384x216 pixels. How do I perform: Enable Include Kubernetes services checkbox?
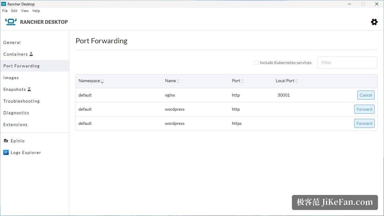[256, 63]
